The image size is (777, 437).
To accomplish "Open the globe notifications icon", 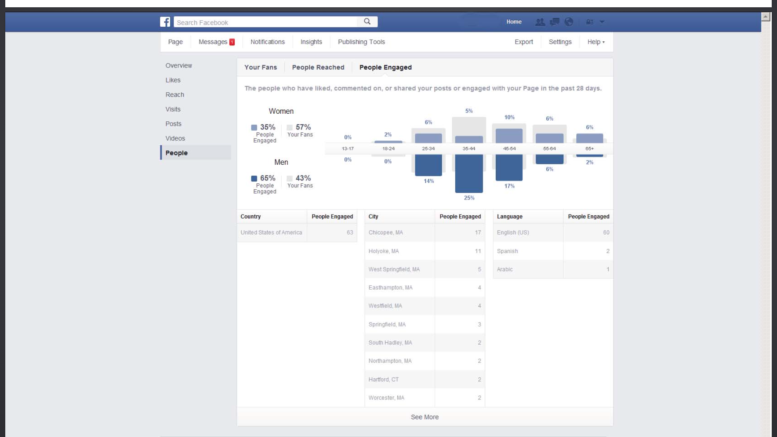I will pos(569,22).
